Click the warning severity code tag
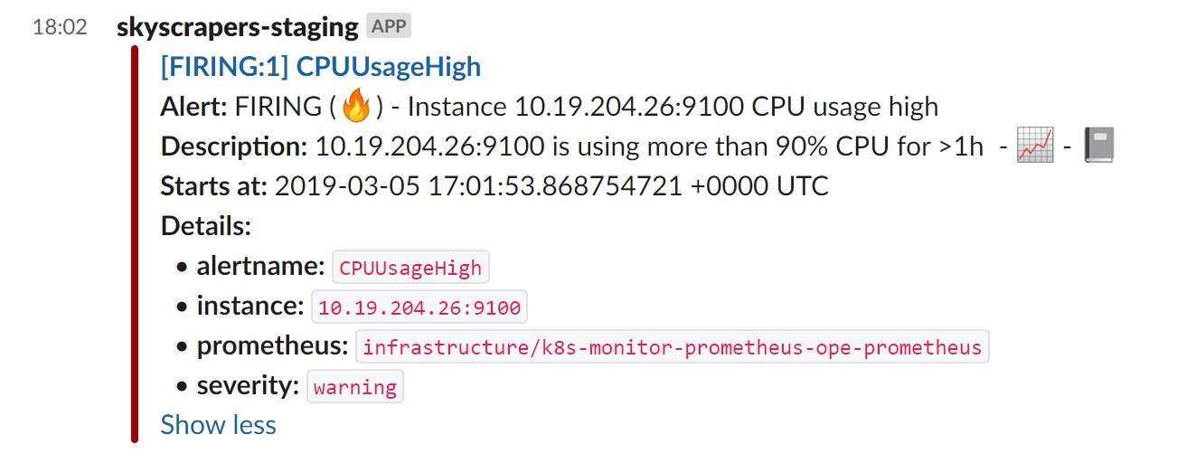 pos(355,387)
